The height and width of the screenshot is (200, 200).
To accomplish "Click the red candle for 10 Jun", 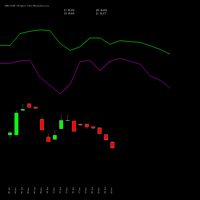I will click(x=48, y=139).
